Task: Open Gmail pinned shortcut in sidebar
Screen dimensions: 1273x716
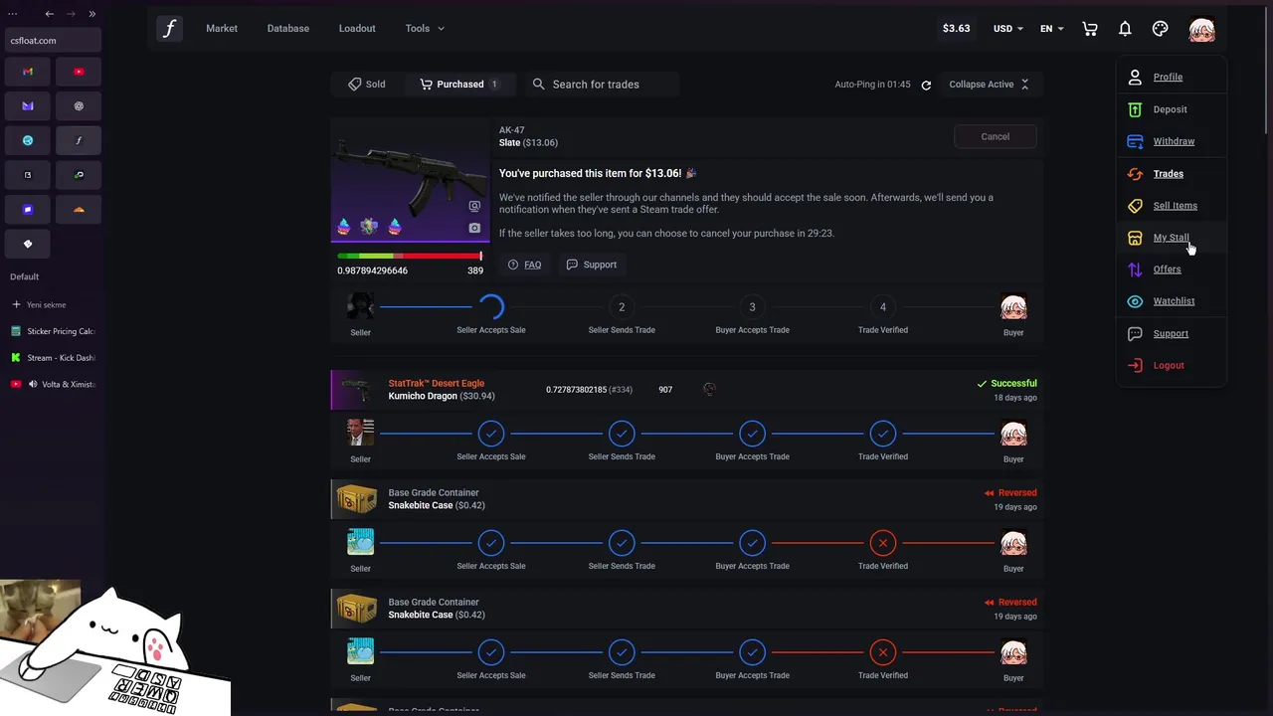Action: (x=28, y=72)
